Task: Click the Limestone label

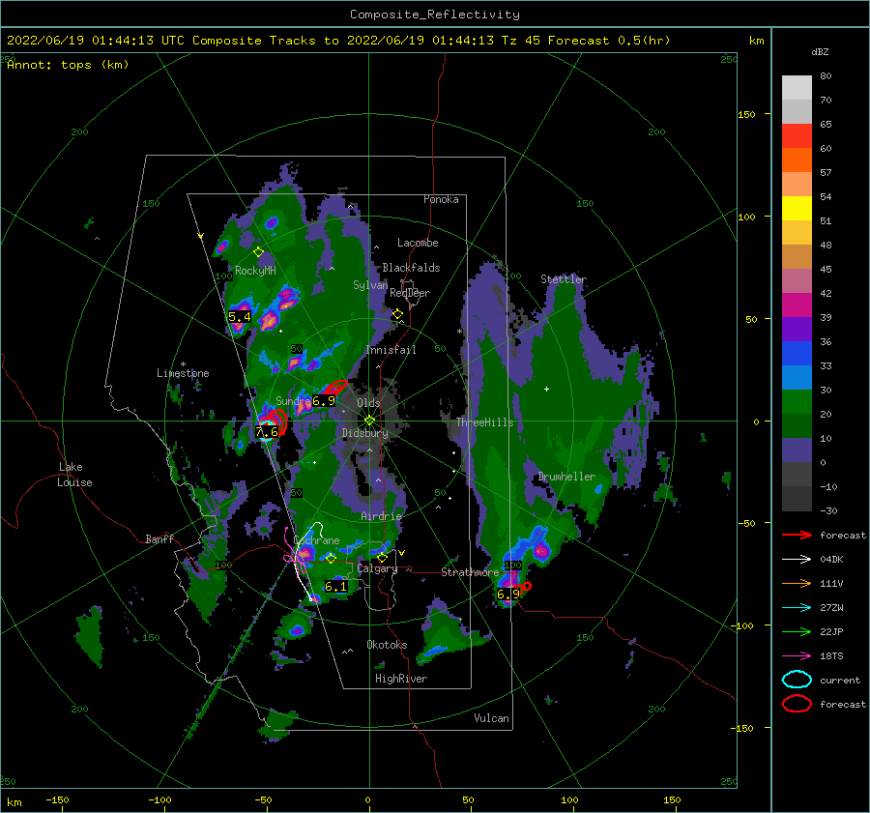Action: [x=183, y=373]
